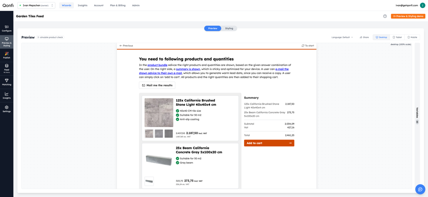The image size is (428, 197).
Task: Click the user avatar icon
Action: click(423, 5)
